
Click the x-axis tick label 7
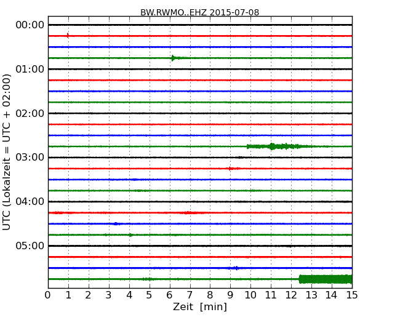pos(190,295)
